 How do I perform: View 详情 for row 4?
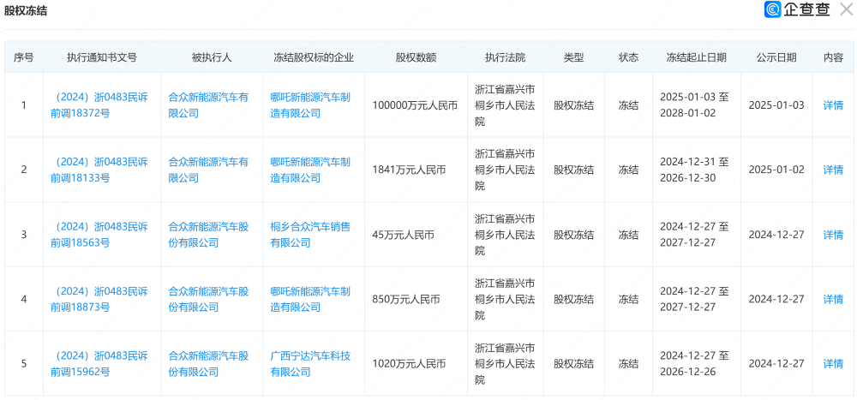(833, 299)
